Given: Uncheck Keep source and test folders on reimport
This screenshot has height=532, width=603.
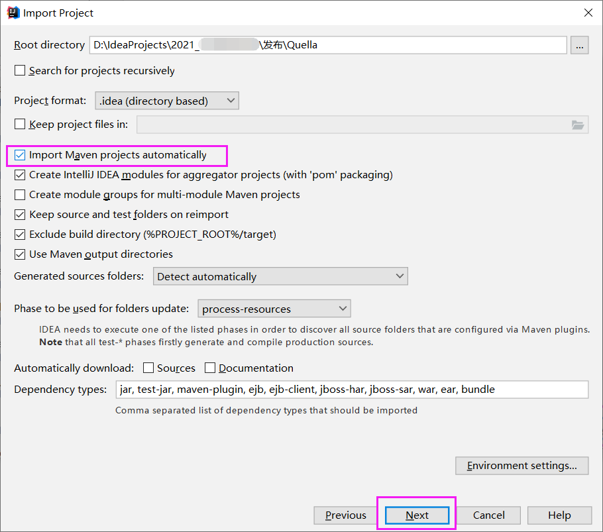Looking at the screenshot, I should [x=20, y=214].
